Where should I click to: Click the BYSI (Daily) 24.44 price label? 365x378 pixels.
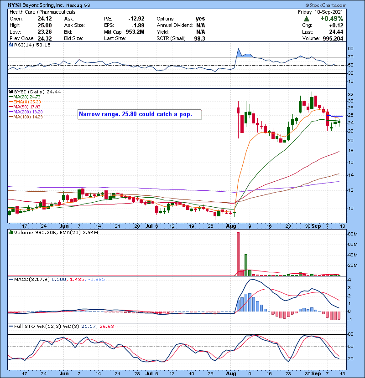[x=37, y=92]
